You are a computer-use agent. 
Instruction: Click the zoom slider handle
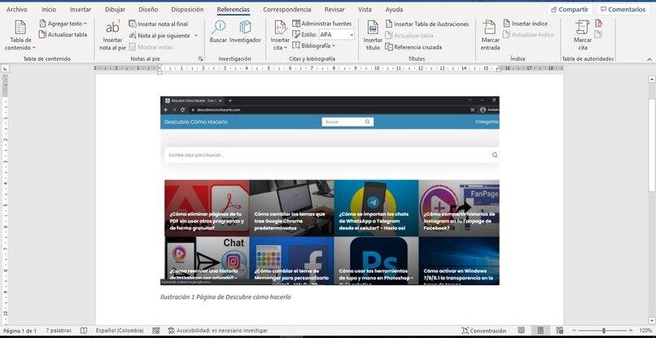603,331
